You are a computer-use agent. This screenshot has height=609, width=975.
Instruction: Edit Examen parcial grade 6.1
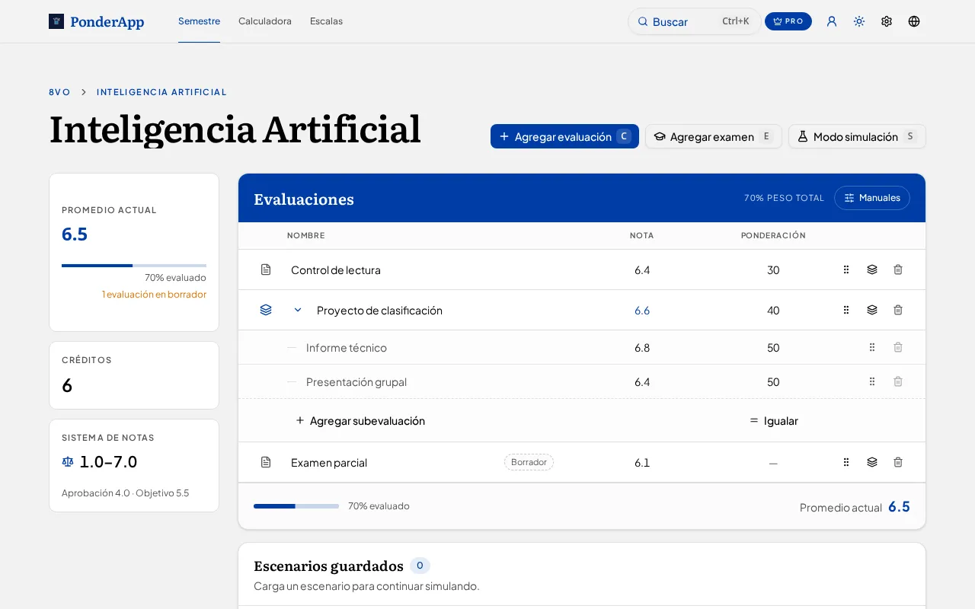[642, 462]
